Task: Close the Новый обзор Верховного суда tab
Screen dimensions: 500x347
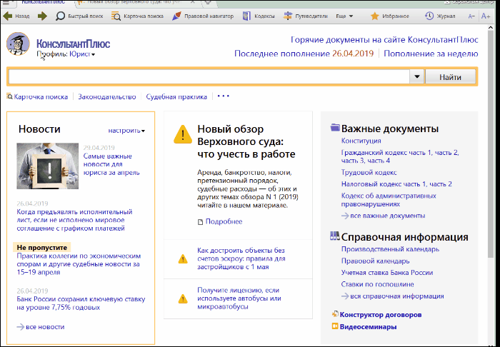Action: click(193, 2)
